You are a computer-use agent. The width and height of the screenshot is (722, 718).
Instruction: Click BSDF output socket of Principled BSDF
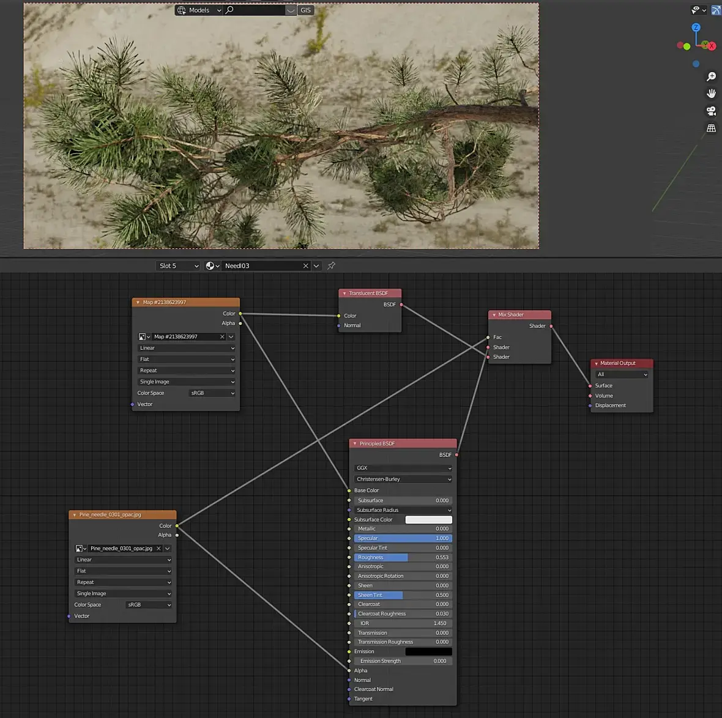[457, 455]
